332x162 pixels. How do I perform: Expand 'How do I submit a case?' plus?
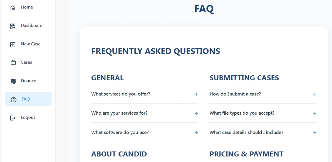click(x=315, y=94)
